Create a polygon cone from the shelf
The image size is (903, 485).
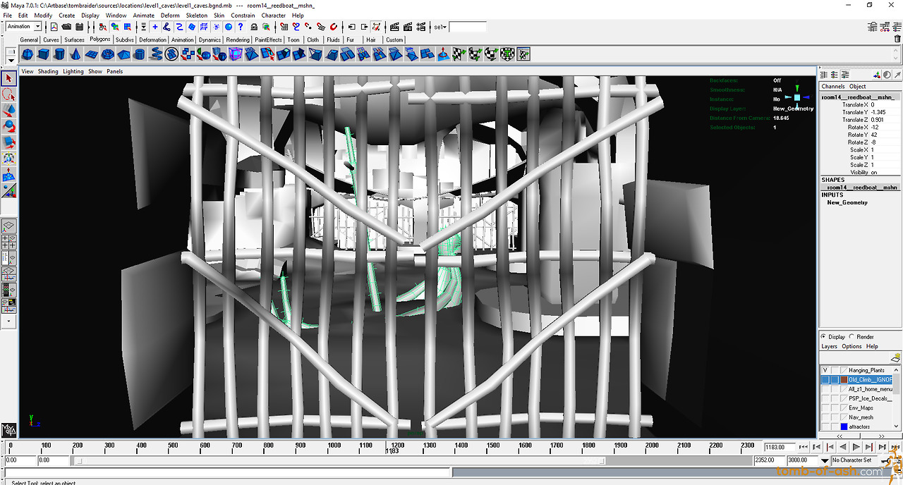pyautogui.click(x=75, y=54)
